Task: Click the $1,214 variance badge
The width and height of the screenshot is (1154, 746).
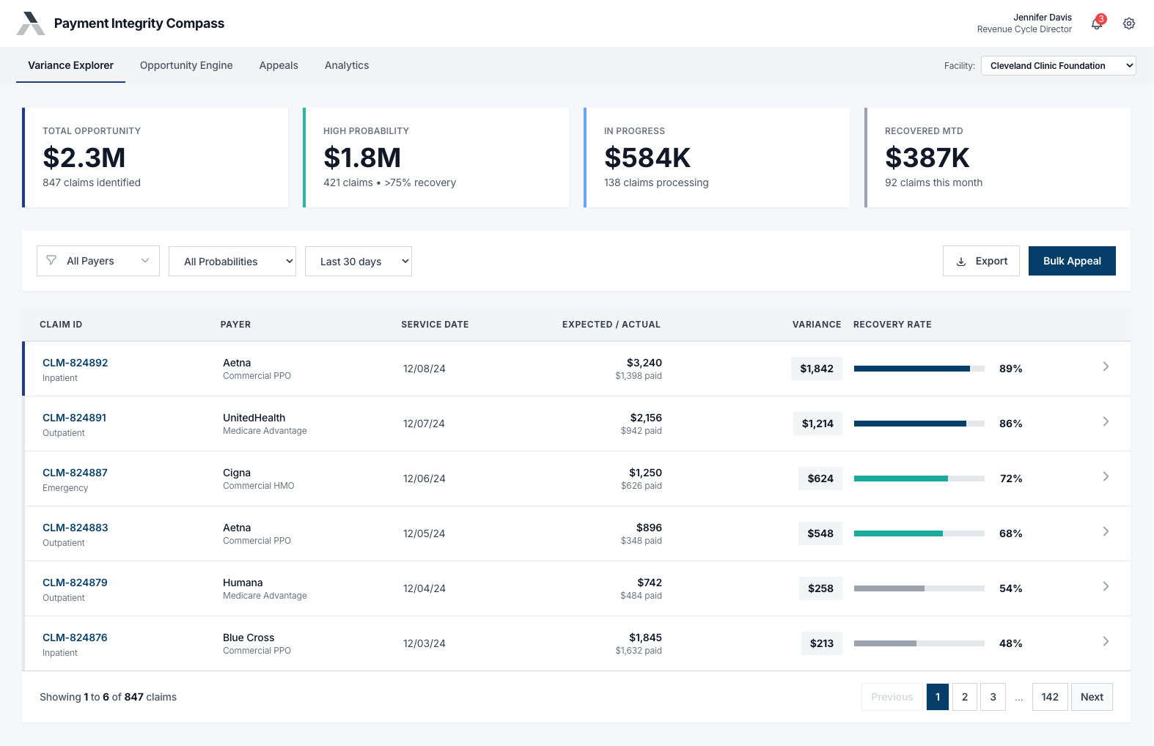Action: 817,424
